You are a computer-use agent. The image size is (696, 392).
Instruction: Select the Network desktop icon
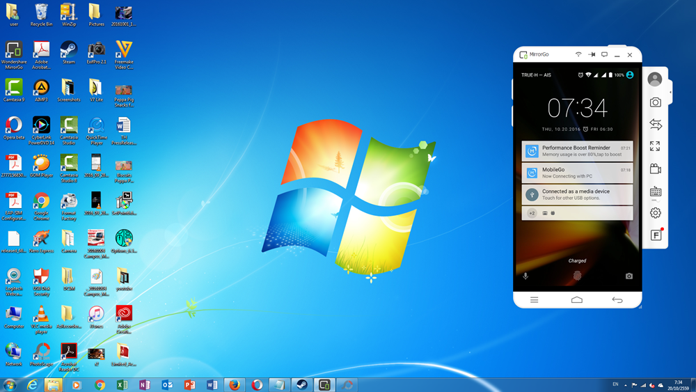point(14,354)
